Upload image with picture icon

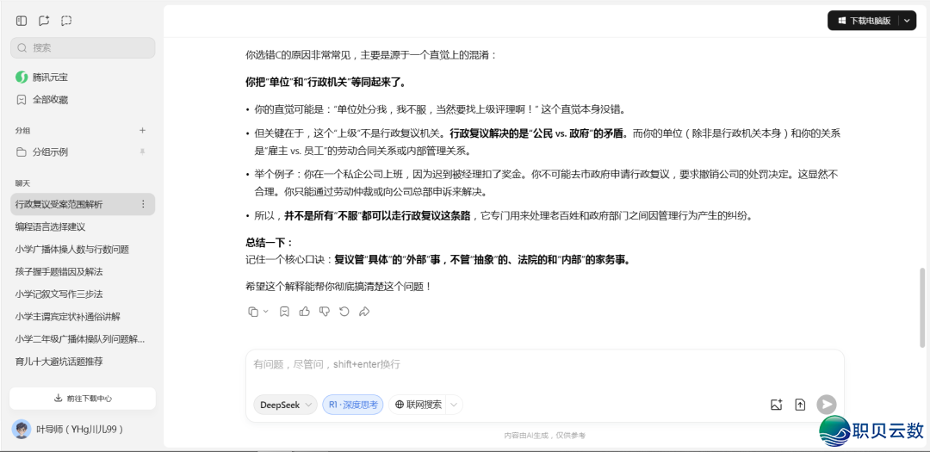coord(777,405)
